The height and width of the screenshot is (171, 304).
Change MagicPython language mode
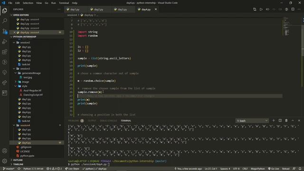pos(257,169)
